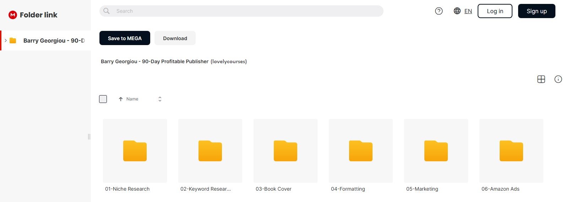Open the 03-Book Cover folder icon

(x=285, y=151)
